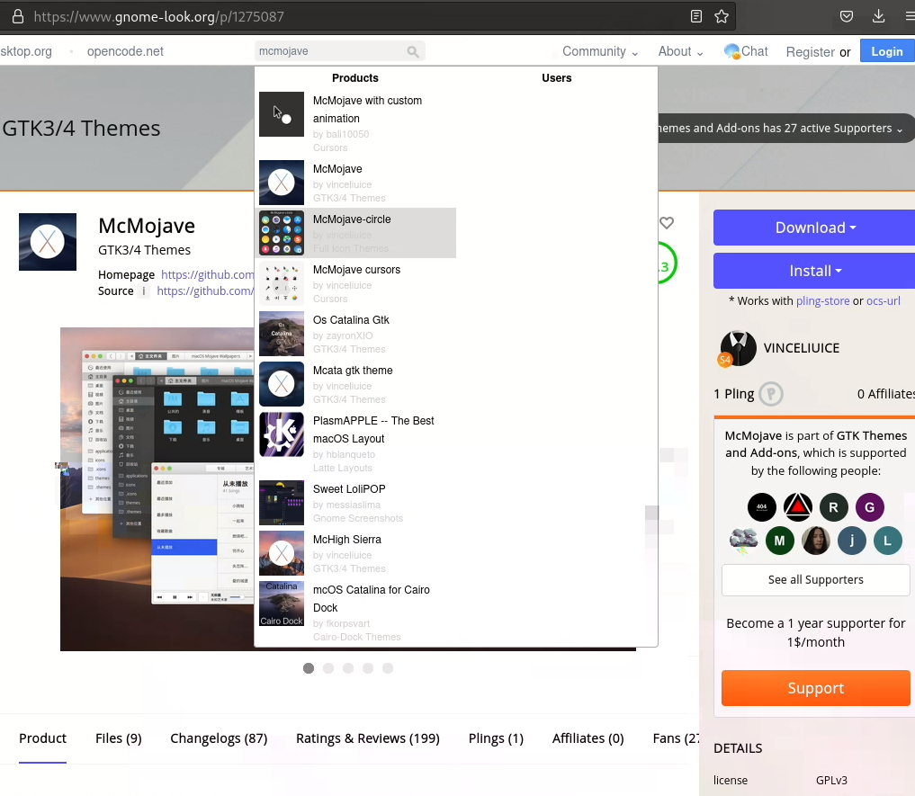Open the pling-store link
The image size is (915, 796).
coord(823,301)
